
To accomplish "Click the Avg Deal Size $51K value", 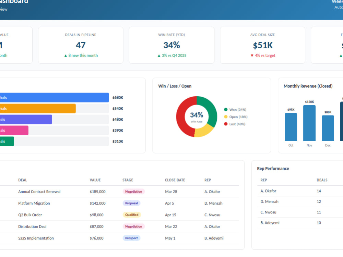I will [262, 46].
